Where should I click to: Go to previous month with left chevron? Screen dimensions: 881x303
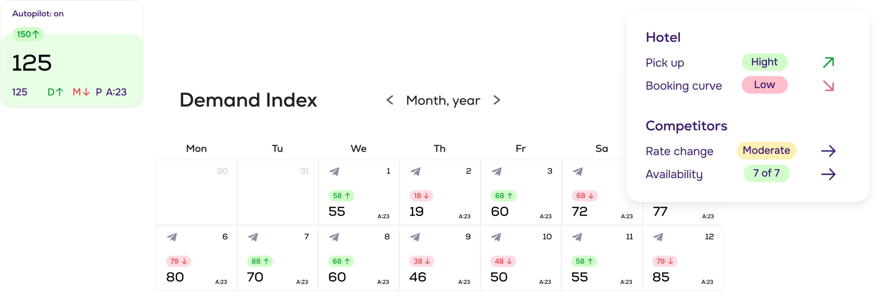[x=390, y=100]
